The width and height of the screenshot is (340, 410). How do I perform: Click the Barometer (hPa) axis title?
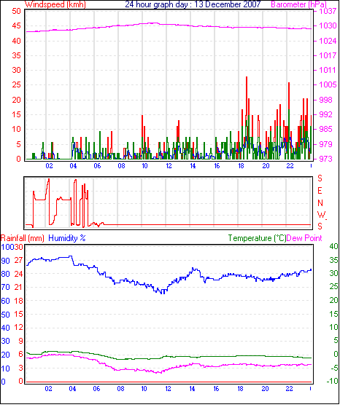coord(299,4)
